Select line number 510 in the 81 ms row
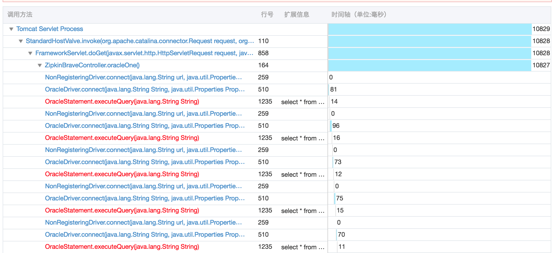The width and height of the screenshot is (556, 253). [263, 89]
